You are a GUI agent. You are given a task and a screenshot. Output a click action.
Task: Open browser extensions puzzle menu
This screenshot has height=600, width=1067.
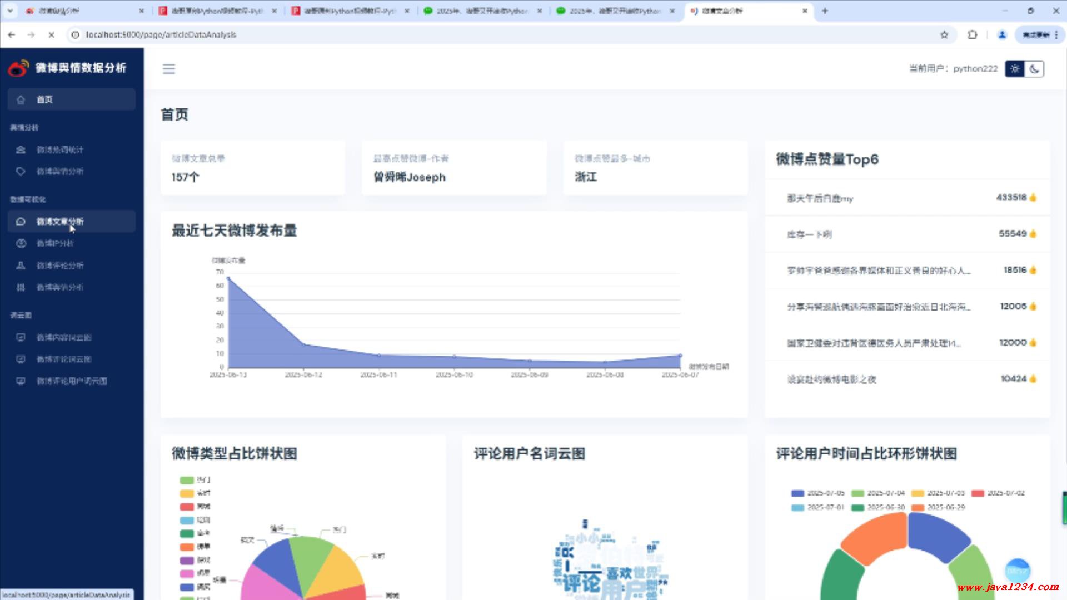pos(972,34)
